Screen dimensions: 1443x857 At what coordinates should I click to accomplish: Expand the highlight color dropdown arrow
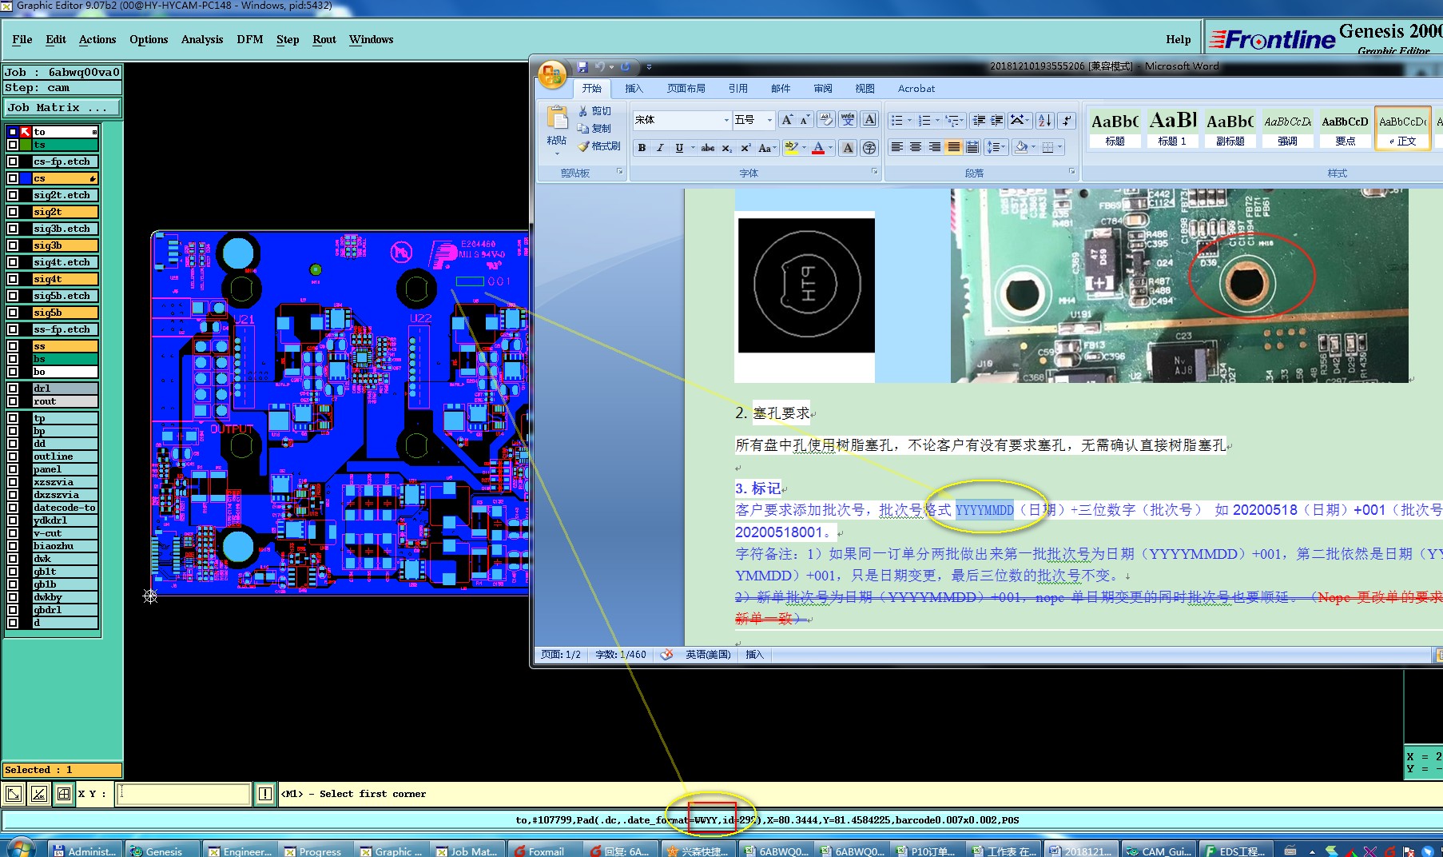tap(804, 148)
